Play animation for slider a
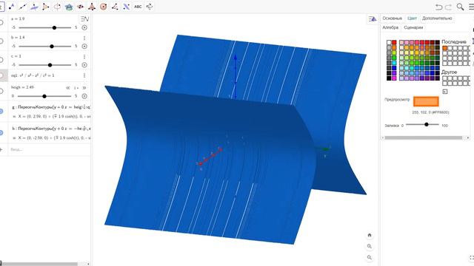The width and height of the screenshot is (474, 266). pos(84,27)
